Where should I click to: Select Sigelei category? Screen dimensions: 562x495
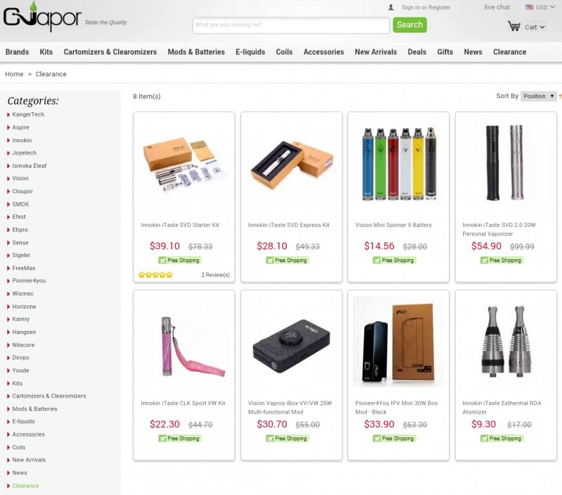point(21,255)
